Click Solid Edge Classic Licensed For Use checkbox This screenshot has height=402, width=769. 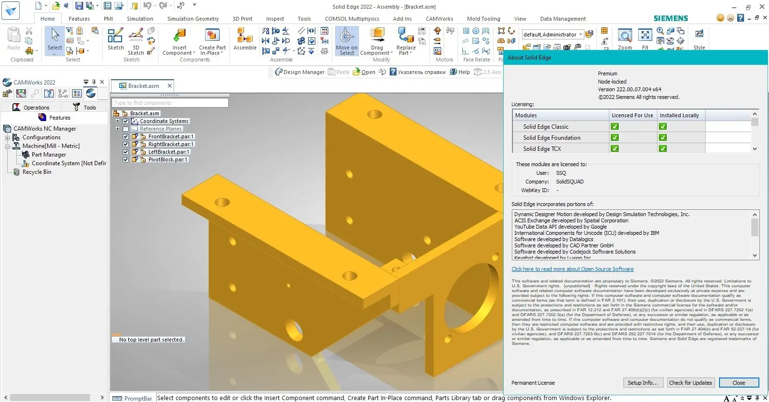tap(615, 127)
